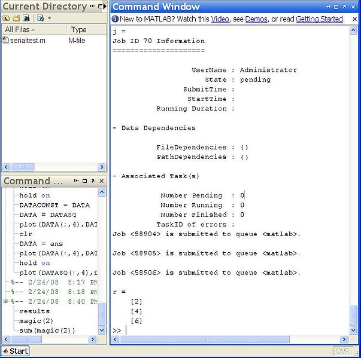Collapse the 2/24/08 8:40 PM history session

[6, 301]
